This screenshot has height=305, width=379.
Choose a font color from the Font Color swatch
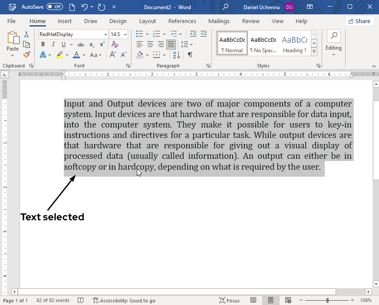click(76, 54)
